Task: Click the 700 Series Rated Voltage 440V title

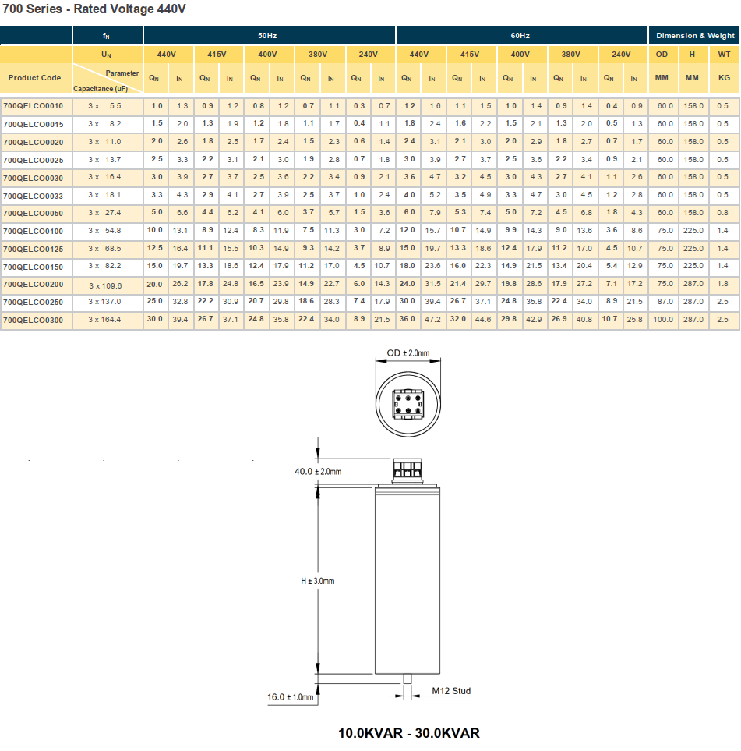Action: [94, 10]
